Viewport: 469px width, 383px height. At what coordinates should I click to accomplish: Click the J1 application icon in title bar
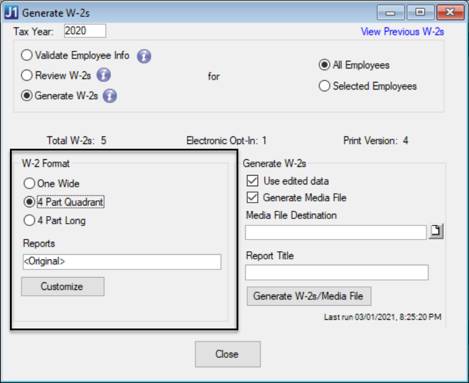(11, 12)
